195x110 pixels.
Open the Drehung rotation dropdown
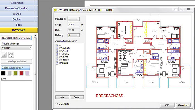(74, 35)
